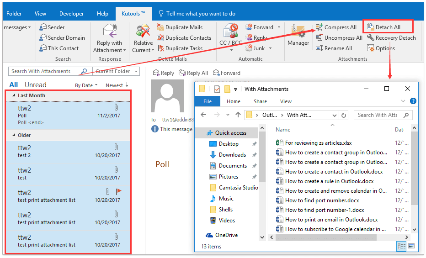426x258 pixels.
Task: Click the Search With Attachments input field
Action: pos(45,71)
